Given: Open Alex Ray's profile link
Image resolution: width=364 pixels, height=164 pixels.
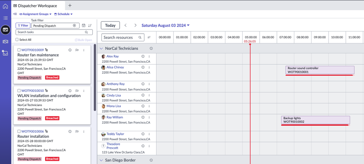Looking at the screenshot, I should tap(113, 56).
